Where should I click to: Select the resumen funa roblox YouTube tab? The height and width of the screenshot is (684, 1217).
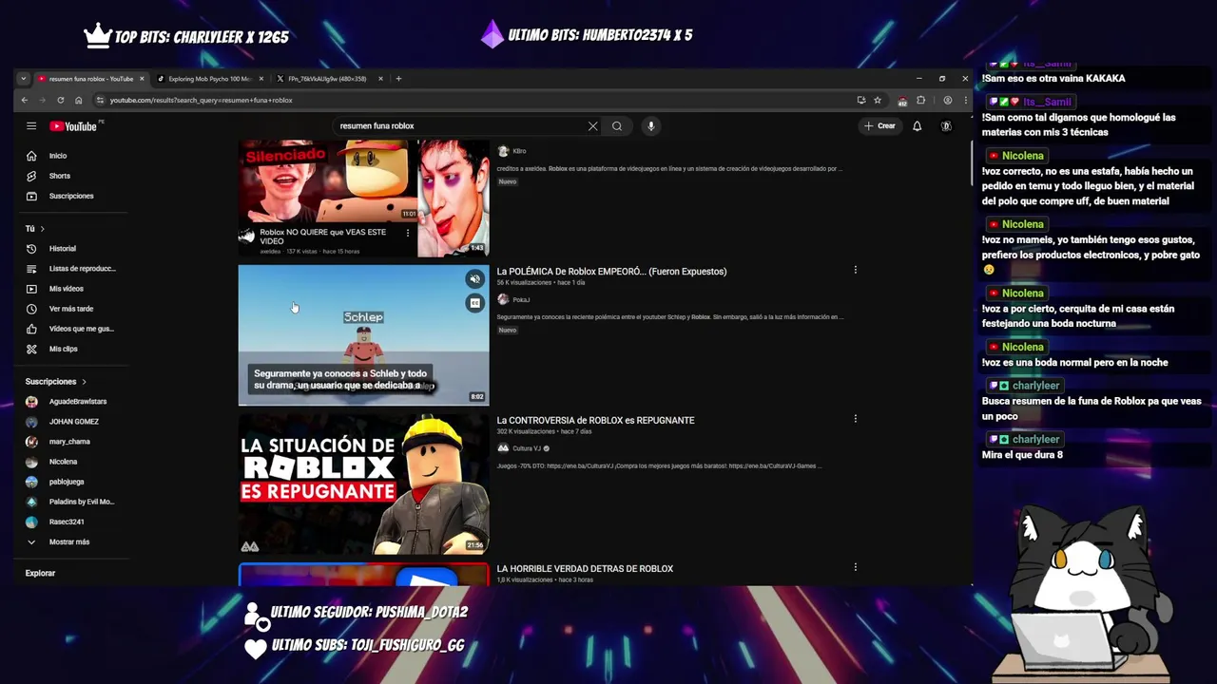coord(90,79)
